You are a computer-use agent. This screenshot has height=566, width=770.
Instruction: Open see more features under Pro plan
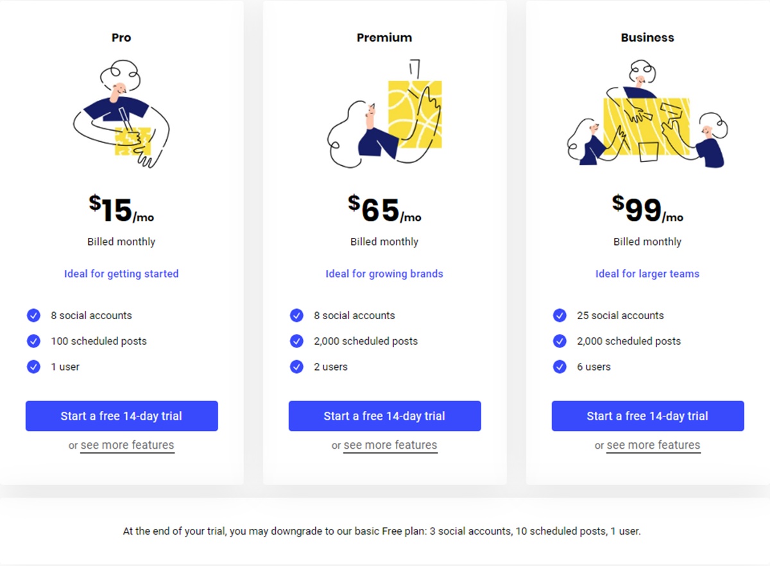coord(127,445)
